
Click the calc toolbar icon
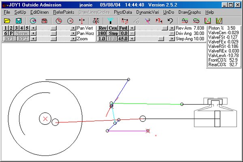tap(96, 21)
